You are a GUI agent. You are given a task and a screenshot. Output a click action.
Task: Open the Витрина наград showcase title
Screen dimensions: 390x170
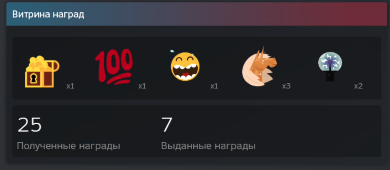[x=48, y=14]
